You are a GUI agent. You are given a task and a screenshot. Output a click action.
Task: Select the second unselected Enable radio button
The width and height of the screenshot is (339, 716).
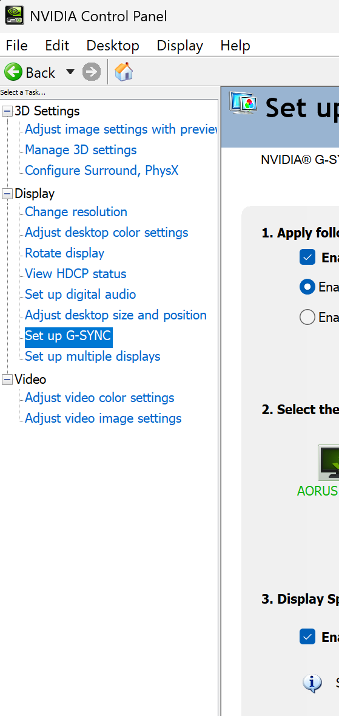coord(307,317)
